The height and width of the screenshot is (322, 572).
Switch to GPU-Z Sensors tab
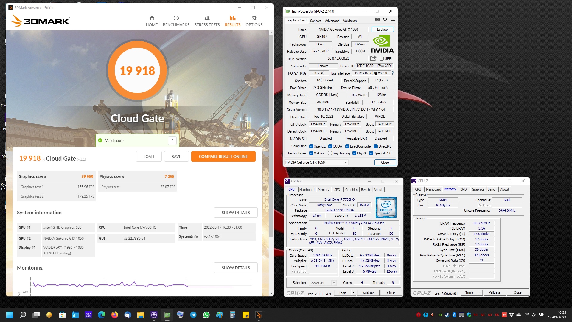click(315, 21)
